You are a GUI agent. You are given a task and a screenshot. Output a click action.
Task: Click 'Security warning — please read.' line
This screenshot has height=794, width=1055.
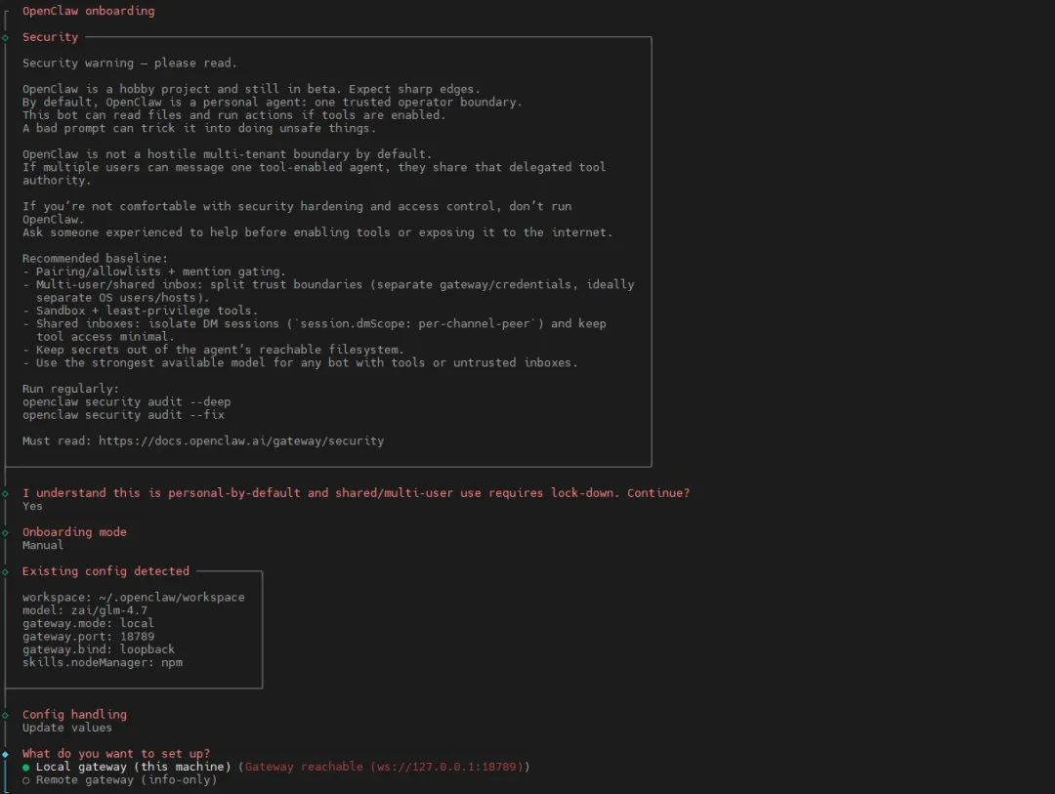point(129,63)
